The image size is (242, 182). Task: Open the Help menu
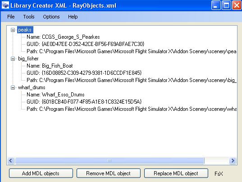point(73,17)
